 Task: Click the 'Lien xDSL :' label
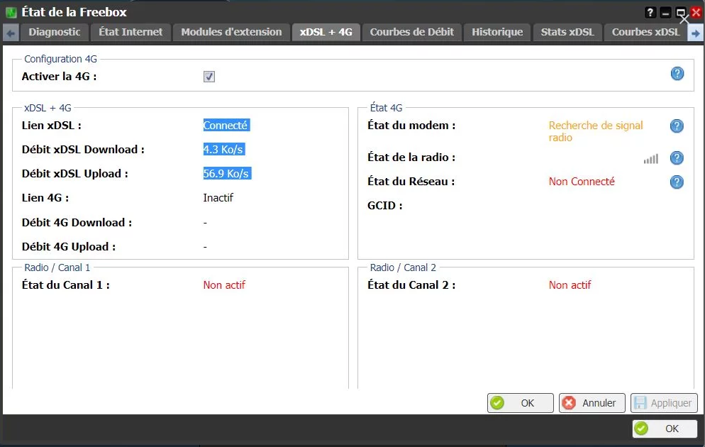(52, 126)
